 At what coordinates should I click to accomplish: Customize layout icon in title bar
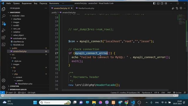(x=166, y=3)
